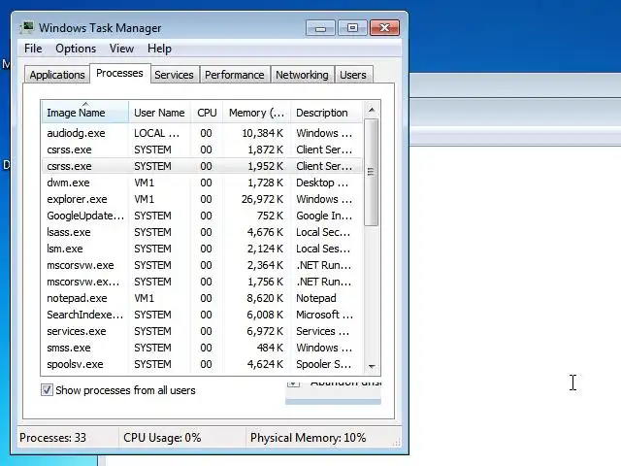621x466 pixels.
Task: Select csrss.exe using 1,872 K memory
Action: tap(202, 150)
